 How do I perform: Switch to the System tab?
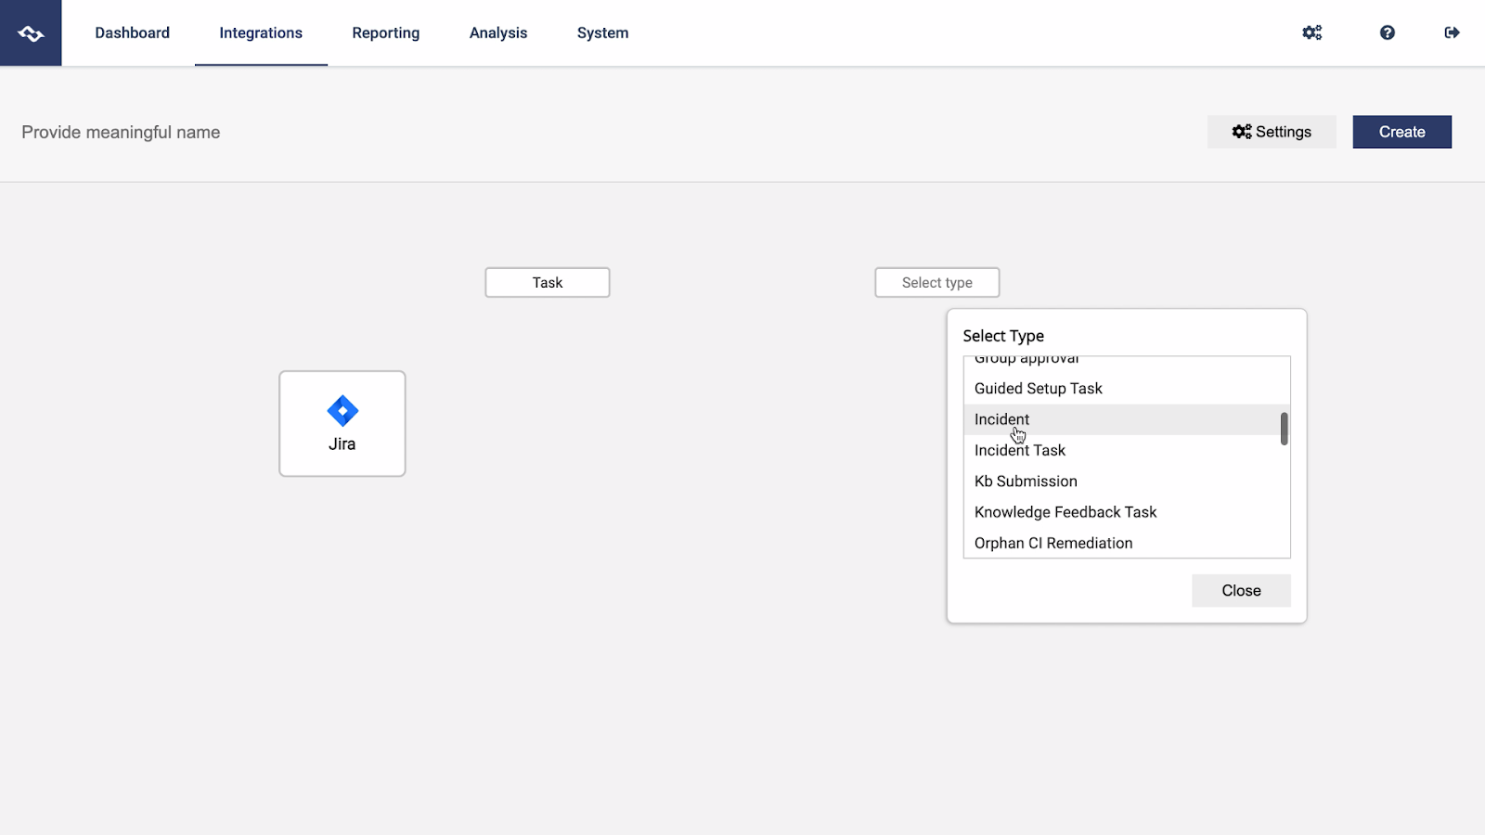click(602, 32)
